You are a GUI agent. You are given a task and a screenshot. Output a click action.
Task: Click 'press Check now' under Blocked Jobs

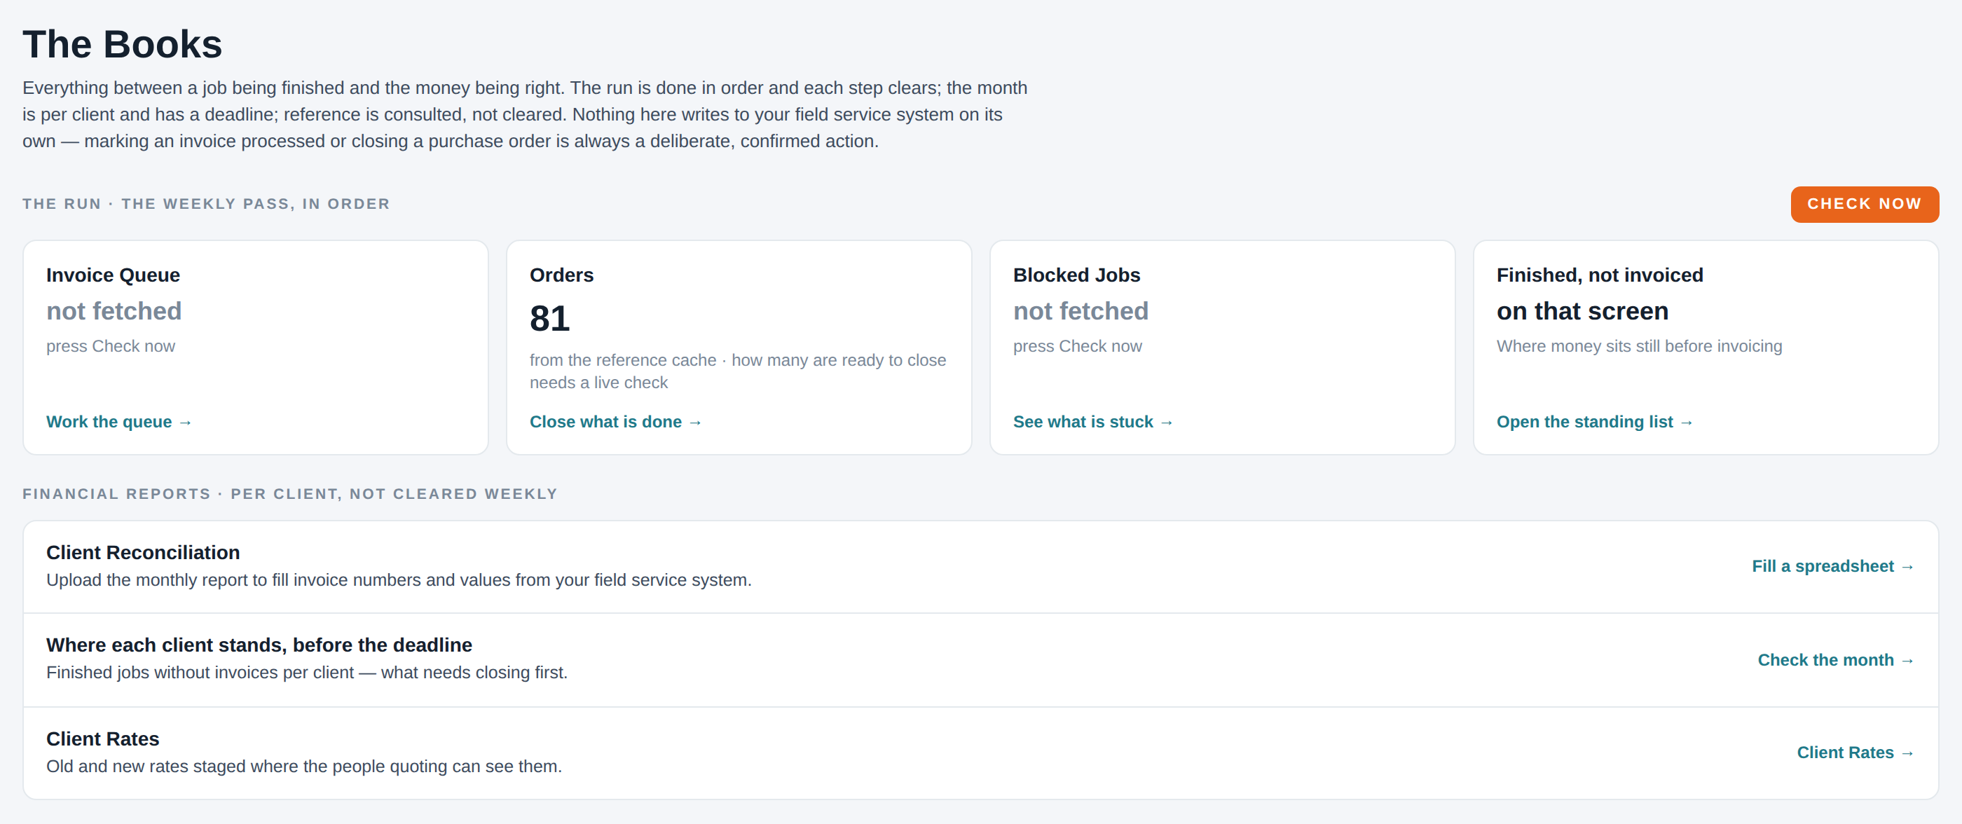point(1077,345)
